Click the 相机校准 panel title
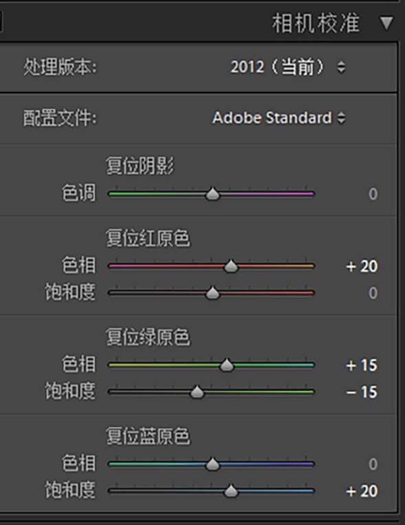The image size is (405, 525). tap(316, 23)
